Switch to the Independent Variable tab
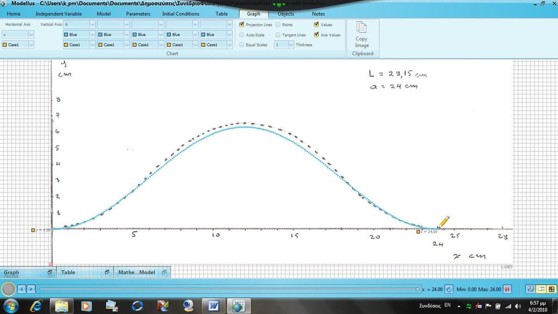Screen dimensions: 558x314 pos(59,14)
